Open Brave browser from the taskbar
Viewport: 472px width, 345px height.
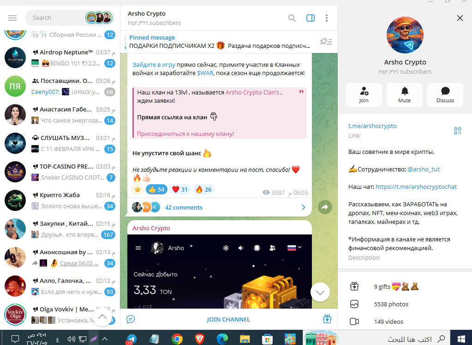tap(200, 339)
